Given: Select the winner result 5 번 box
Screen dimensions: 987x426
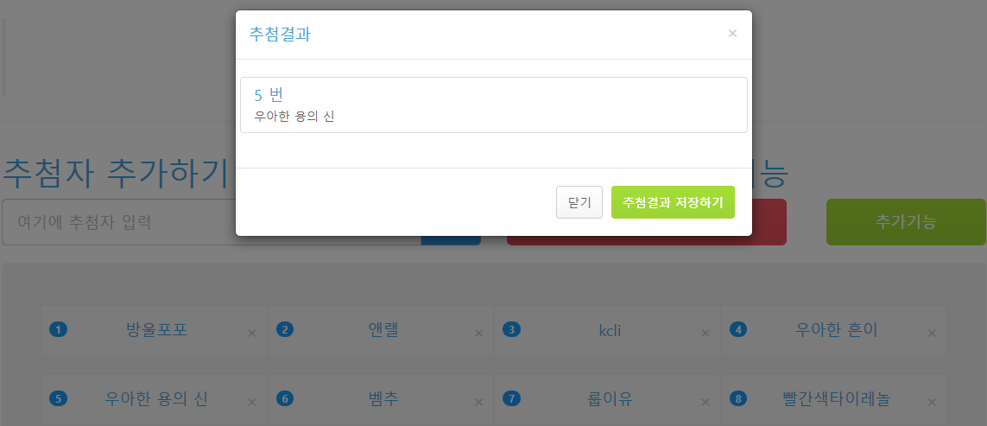Looking at the screenshot, I should click(494, 105).
